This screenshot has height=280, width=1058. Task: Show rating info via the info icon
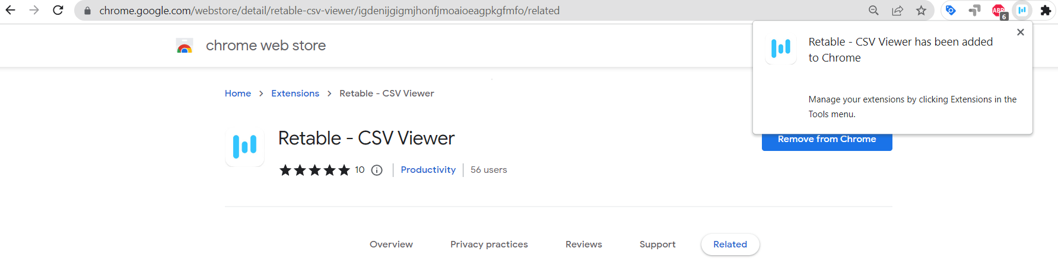tap(377, 170)
